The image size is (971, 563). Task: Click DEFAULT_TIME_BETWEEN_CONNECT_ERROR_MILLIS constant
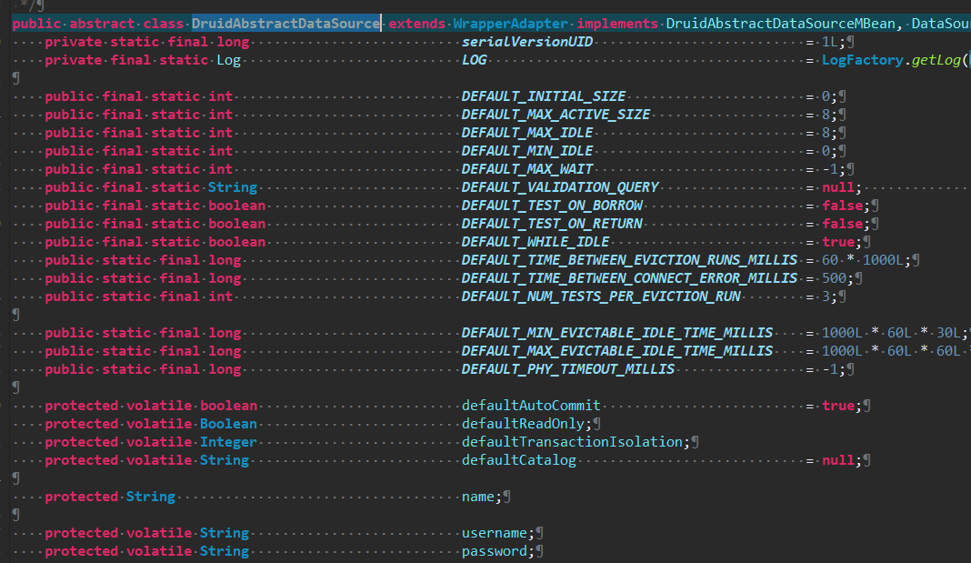(x=630, y=278)
